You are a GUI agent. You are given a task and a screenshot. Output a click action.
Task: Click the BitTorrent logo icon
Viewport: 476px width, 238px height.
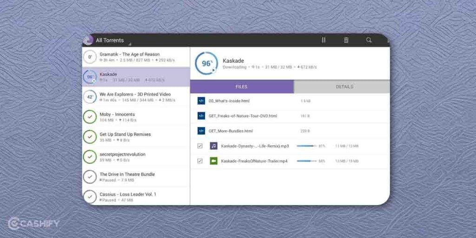point(88,40)
